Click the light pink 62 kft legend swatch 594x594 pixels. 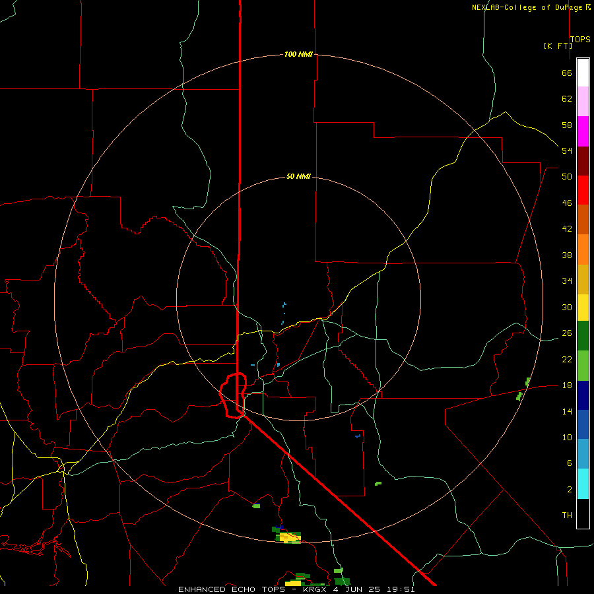(x=583, y=101)
